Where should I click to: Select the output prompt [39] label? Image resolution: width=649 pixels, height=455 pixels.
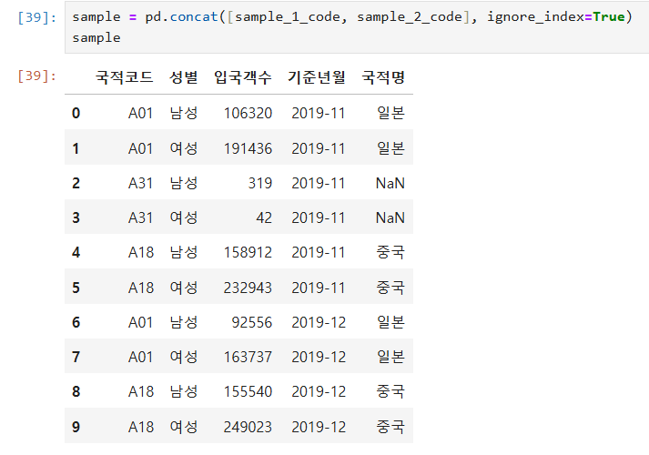(x=36, y=76)
